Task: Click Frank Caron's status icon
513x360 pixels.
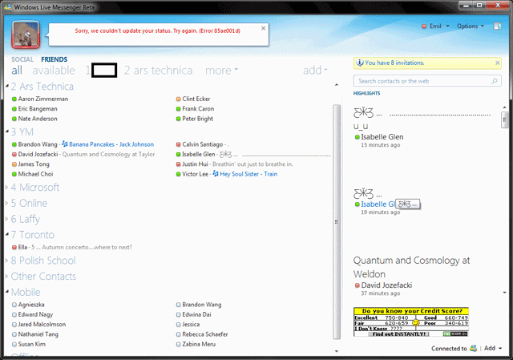Action: click(x=178, y=109)
